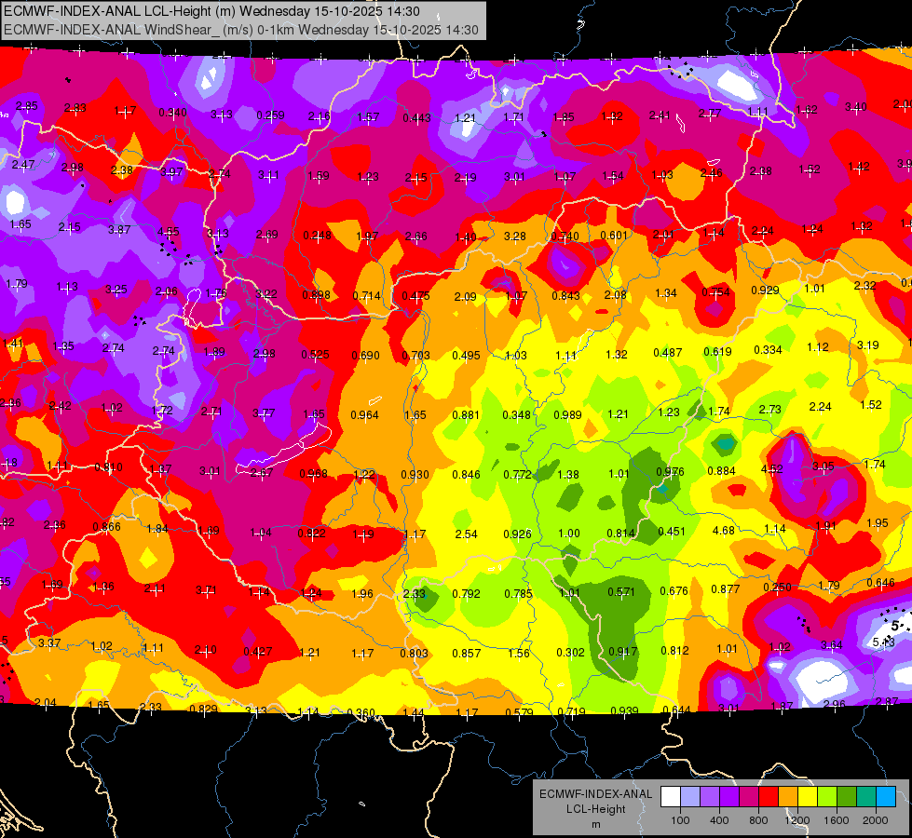Select the LCL-Height title line at top

click(x=211, y=11)
